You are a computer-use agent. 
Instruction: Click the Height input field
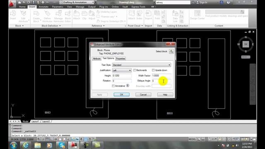[122, 76]
